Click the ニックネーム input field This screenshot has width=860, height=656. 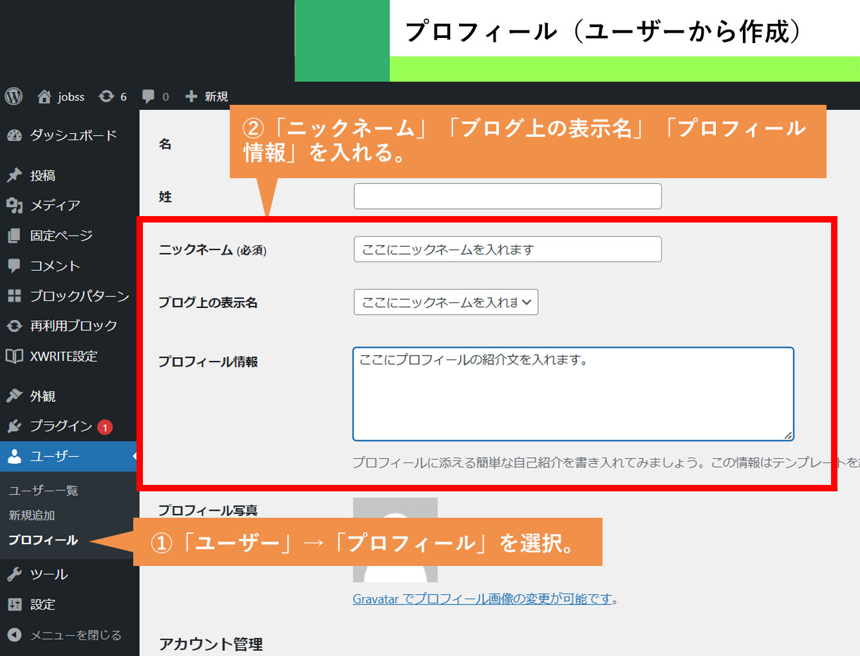507,249
